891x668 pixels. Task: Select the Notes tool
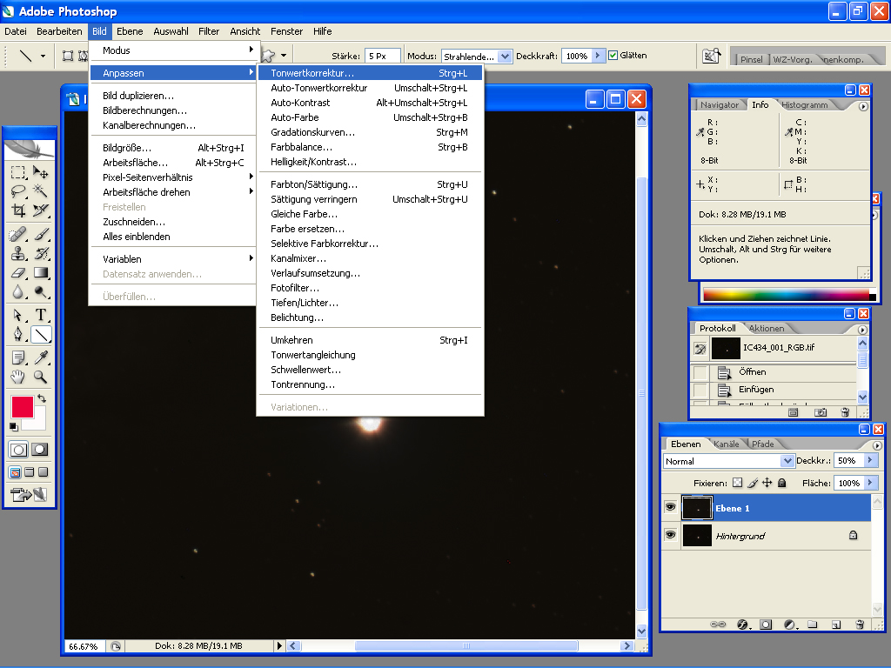coord(18,357)
